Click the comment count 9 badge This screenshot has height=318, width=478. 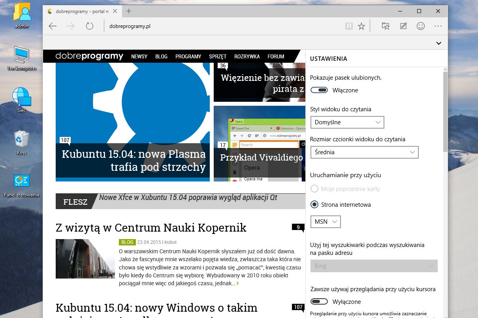[x=298, y=227]
